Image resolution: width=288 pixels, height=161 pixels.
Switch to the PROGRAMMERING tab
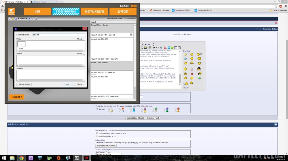tap(66, 11)
